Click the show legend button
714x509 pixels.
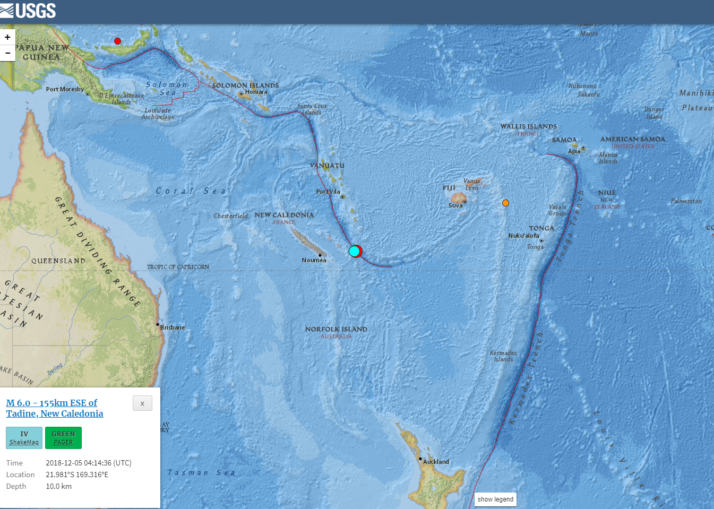pyautogui.click(x=495, y=499)
